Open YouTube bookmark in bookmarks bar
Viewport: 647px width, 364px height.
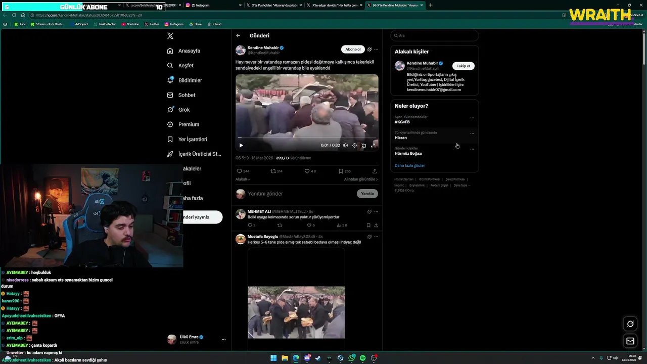[130, 24]
